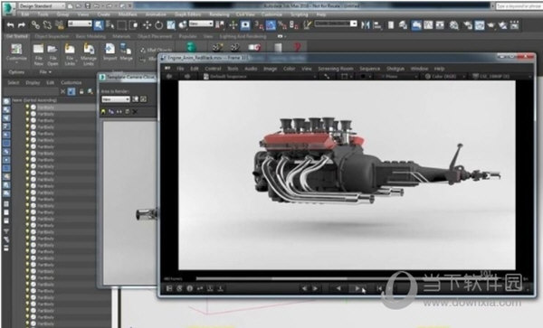Click the File Open ribbon button
This screenshot has width=543, height=328.
coord(52,54)
